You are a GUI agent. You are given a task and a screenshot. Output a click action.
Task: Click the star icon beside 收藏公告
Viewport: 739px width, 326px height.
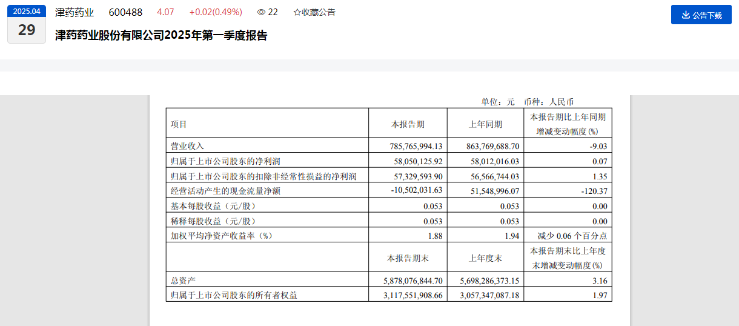297,12
